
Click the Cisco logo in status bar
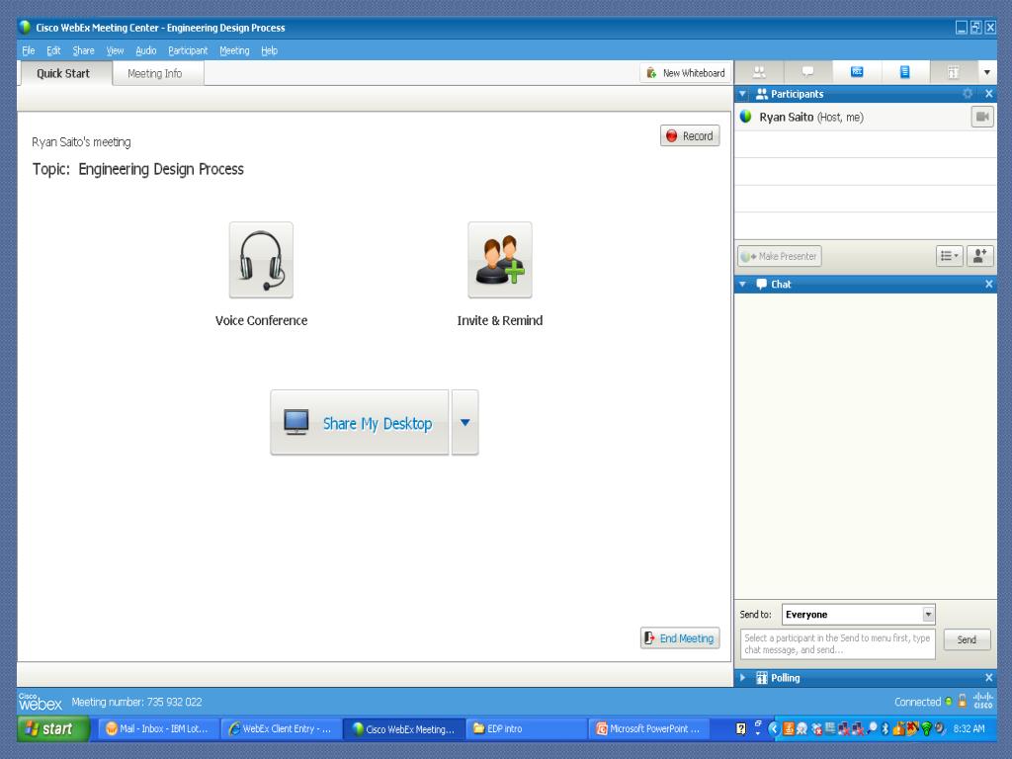coord(983,701)
